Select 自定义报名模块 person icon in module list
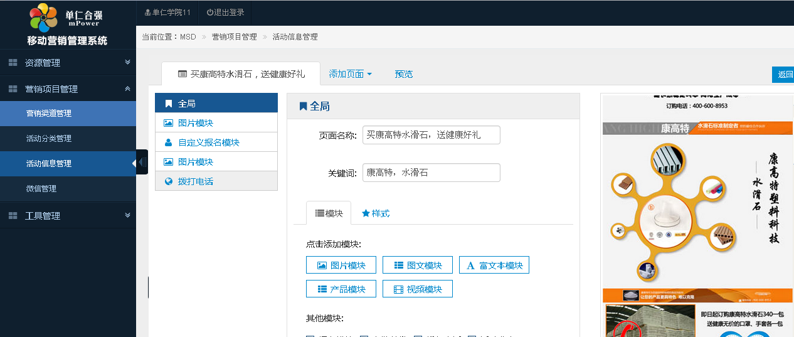This screenshot has height=337, width=794. click(168, 142)
